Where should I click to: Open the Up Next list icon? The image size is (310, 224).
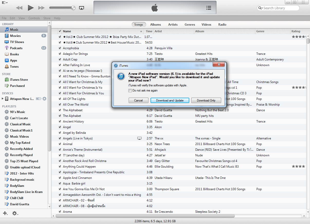tap(209, 8)
